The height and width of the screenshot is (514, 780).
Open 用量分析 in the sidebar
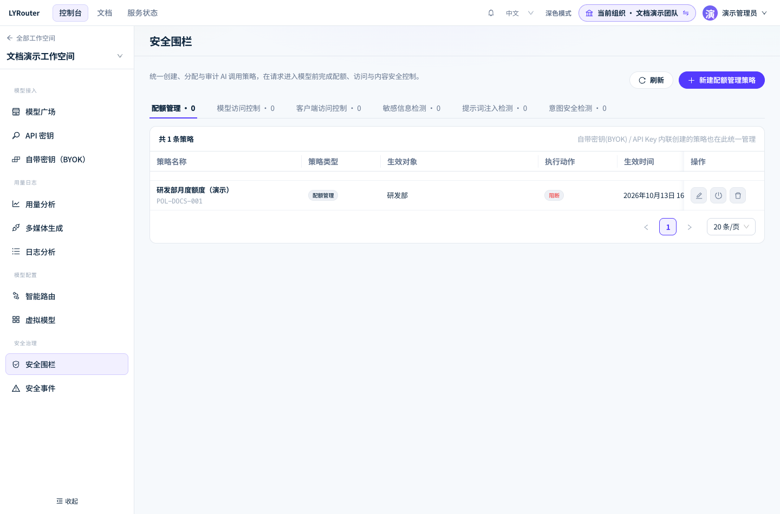pyautogui.click(x=67, y=205)
